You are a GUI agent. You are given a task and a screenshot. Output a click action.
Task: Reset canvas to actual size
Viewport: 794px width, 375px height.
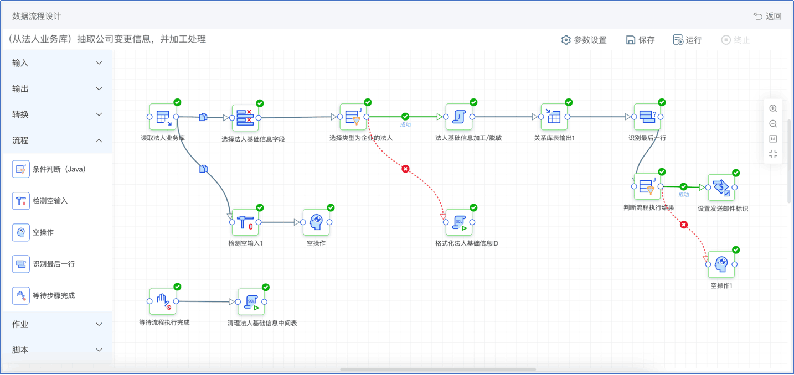point(773,139)
